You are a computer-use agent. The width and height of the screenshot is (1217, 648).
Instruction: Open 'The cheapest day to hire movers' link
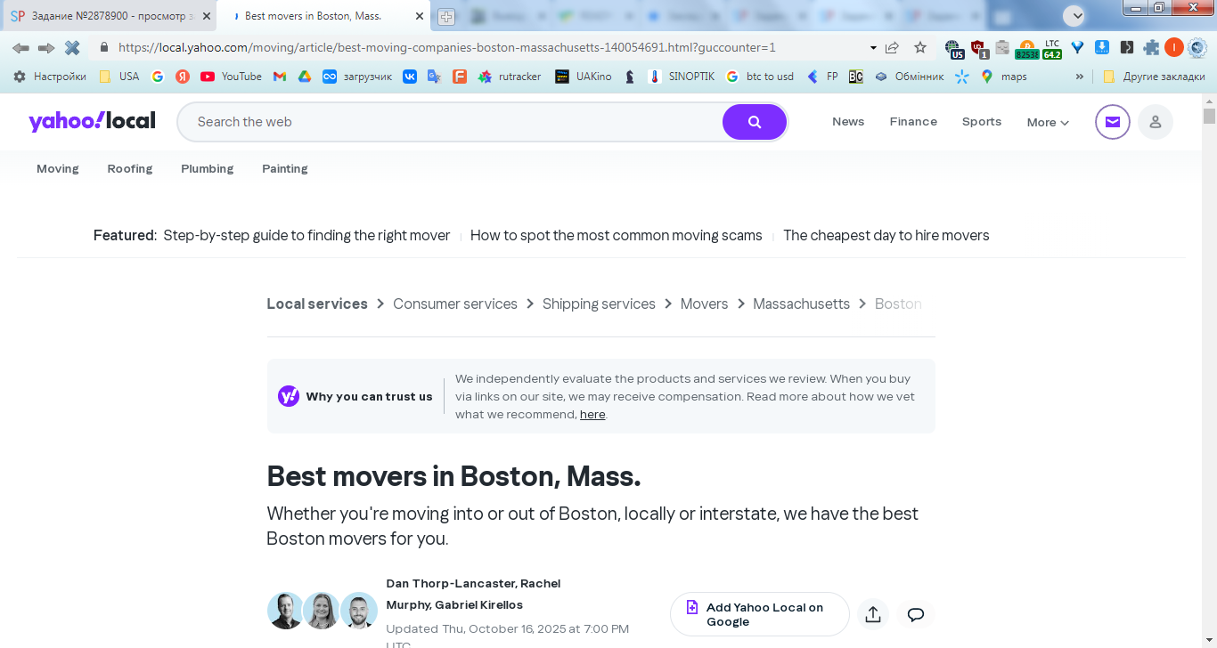pos(886,236)
